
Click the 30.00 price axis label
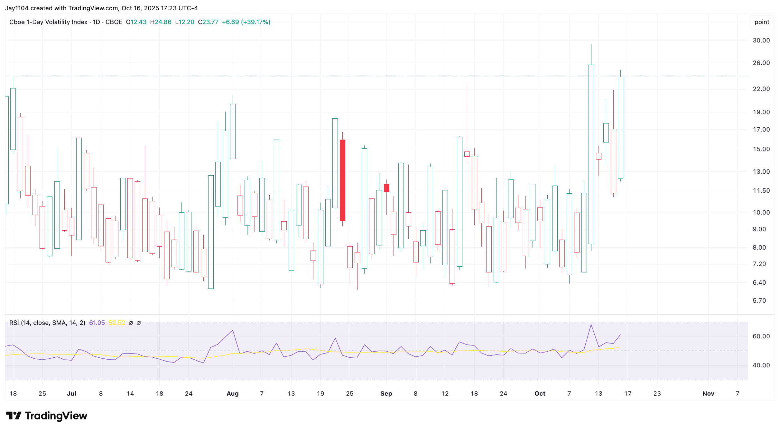coord(761,40)
